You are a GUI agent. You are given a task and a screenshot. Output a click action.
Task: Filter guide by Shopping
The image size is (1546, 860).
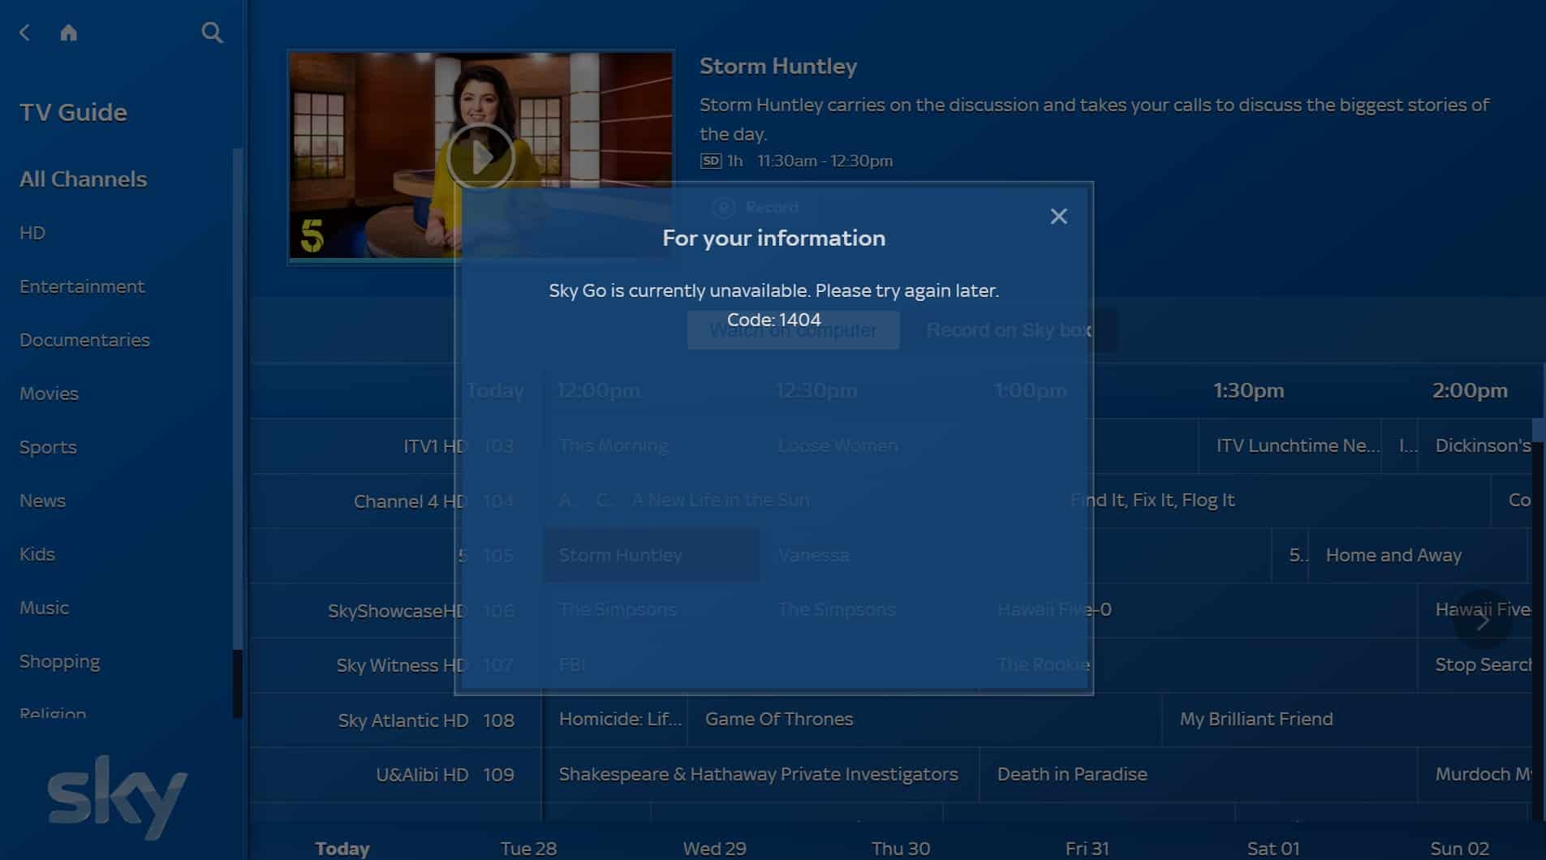(x=59, y=662)
